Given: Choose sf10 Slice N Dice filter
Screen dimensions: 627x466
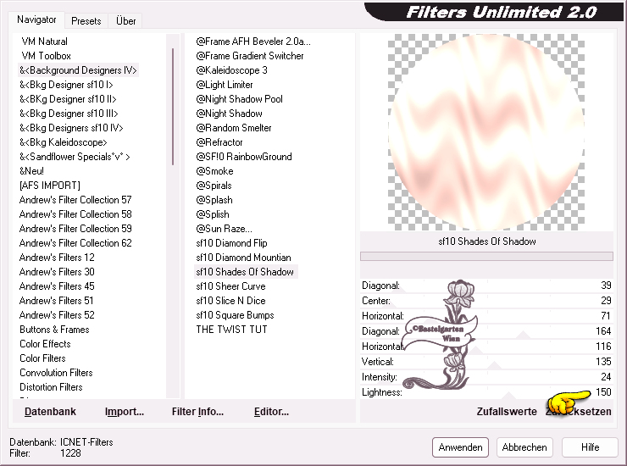Looking at the screenshot, I should point(230,301).
